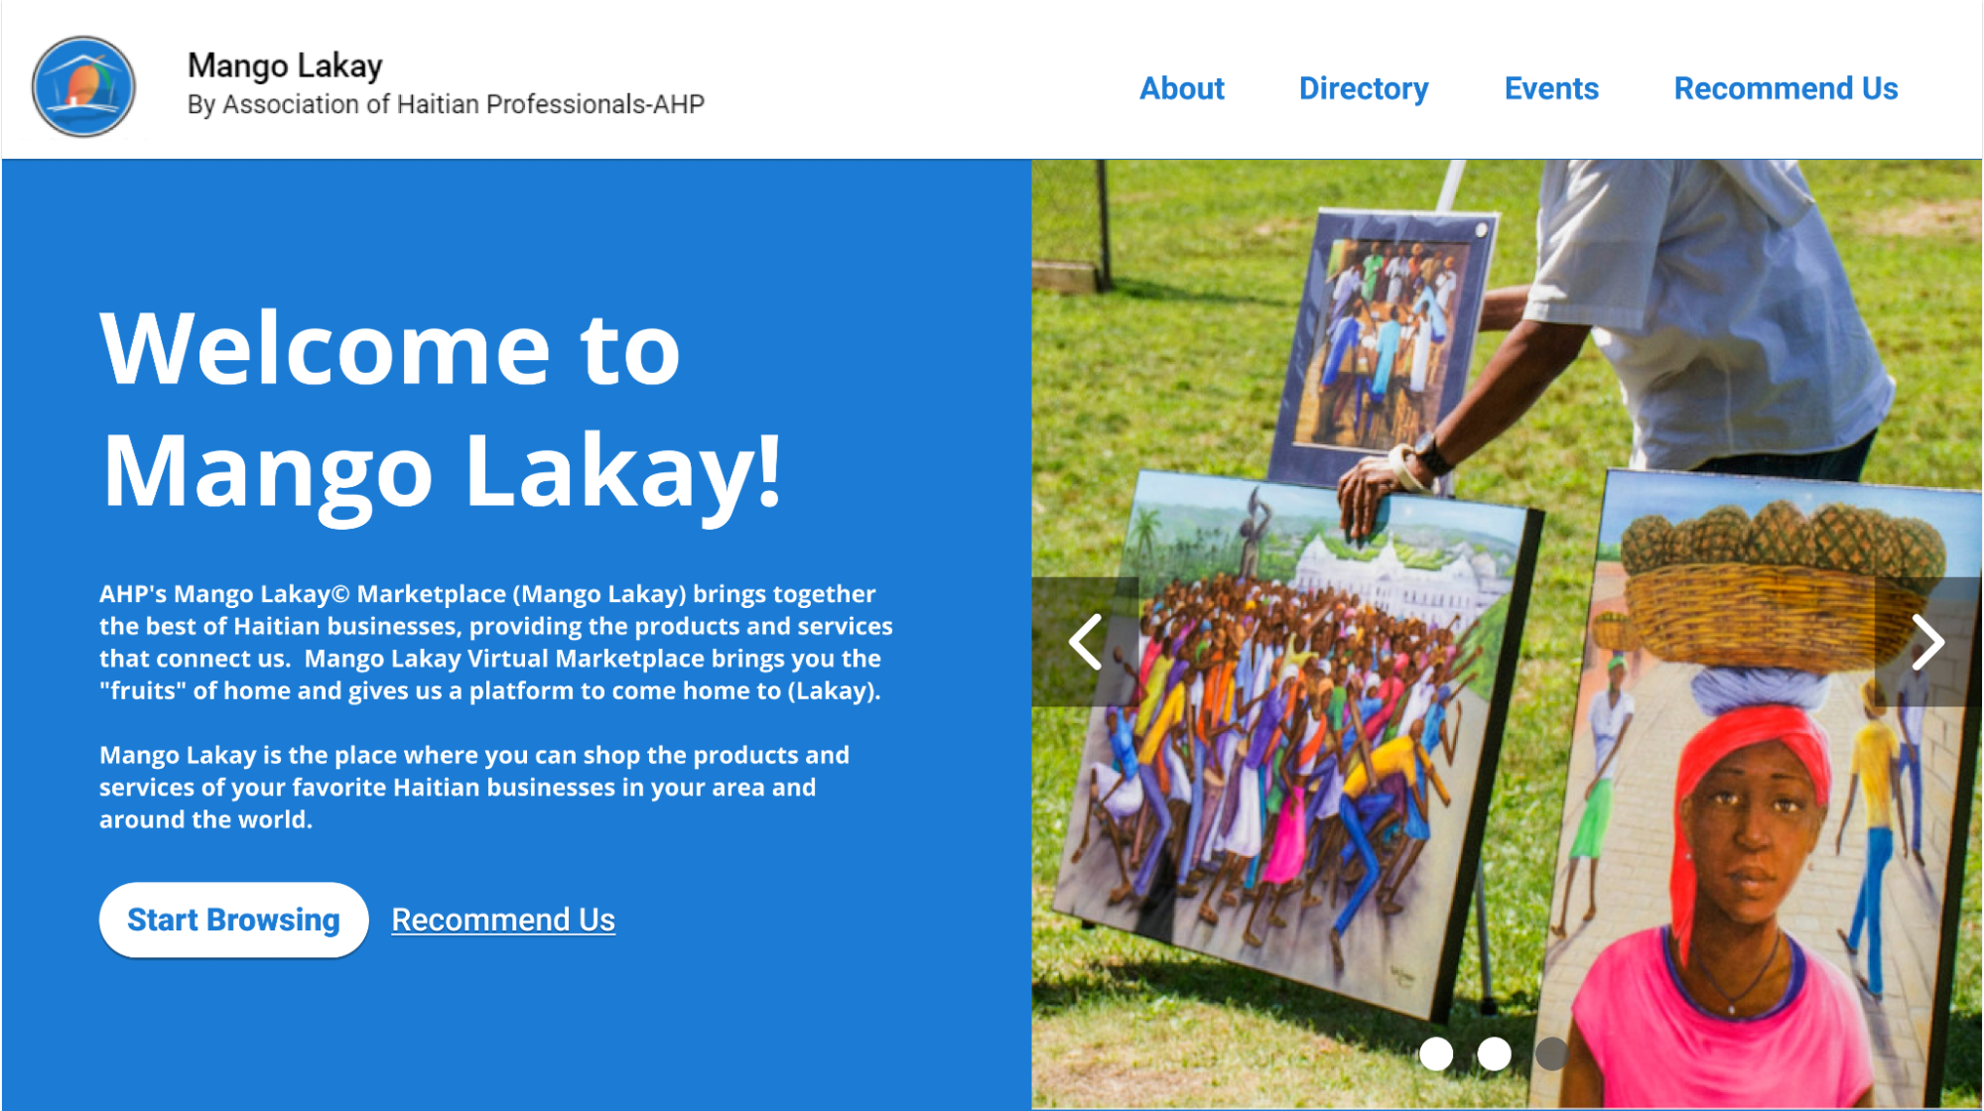
Task: Open the Directory menu item
Action: (1364, 88)
